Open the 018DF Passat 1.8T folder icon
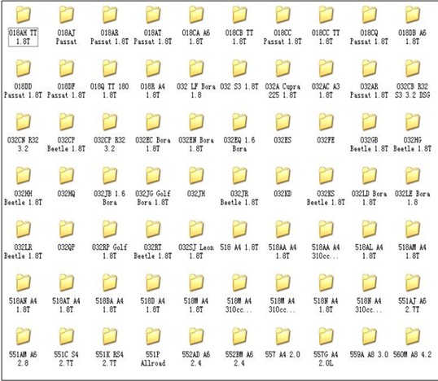Screen dimensions: 438x381 click(x=66, y=68)
